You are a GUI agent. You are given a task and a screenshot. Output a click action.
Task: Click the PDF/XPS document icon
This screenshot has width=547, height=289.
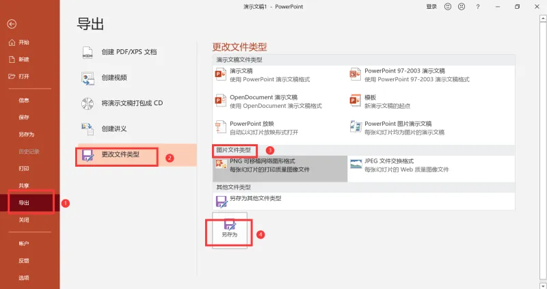click(88, 53)
